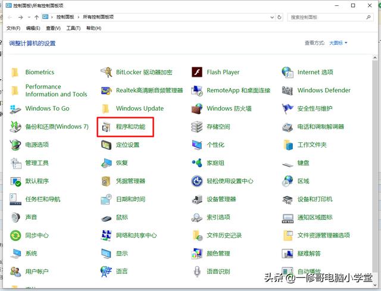Open the 日期和时间 calendar icon
Image resolution: width=381 pixels, height=291 pixels.
tap(106, 199)
